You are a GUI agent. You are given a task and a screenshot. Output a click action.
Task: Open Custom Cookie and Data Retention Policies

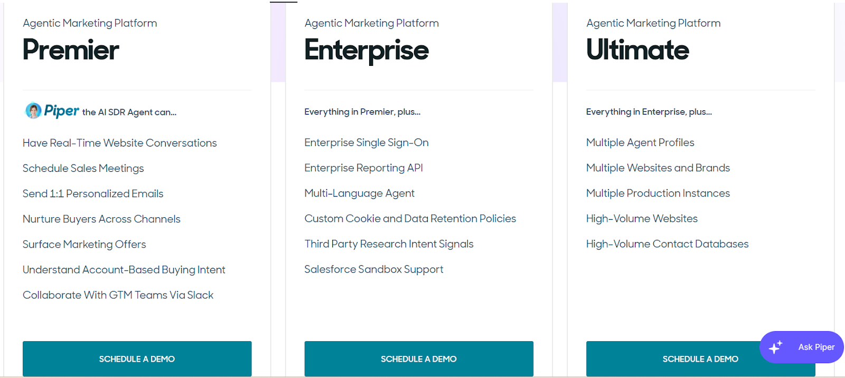click(x=410, y=218)
